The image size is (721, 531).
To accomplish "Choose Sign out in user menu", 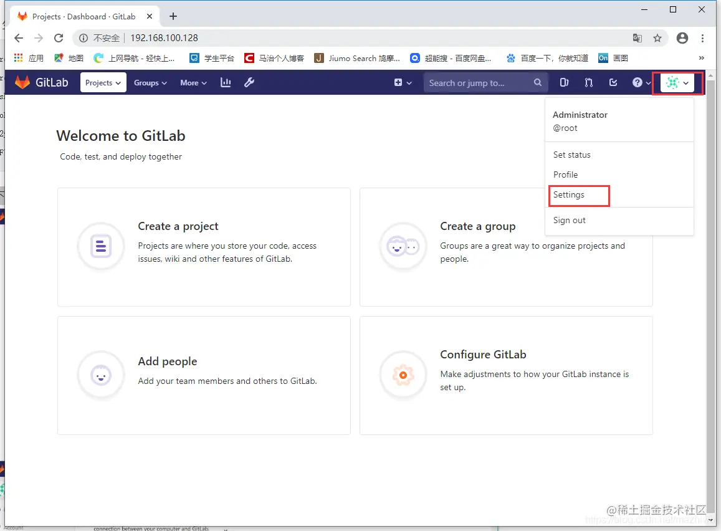I will coord(569,220).
